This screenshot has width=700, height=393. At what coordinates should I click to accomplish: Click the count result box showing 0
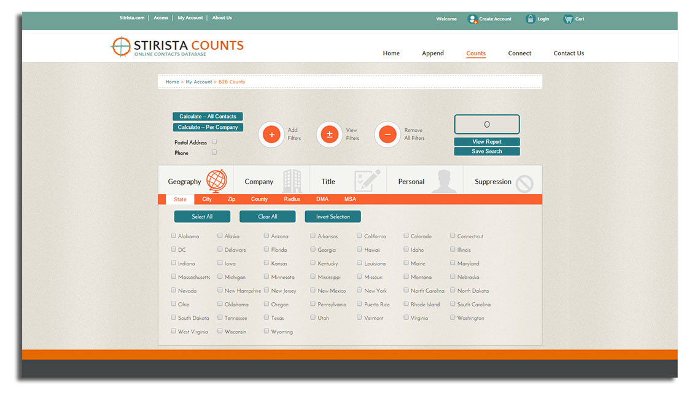click(x=486, y=124)
